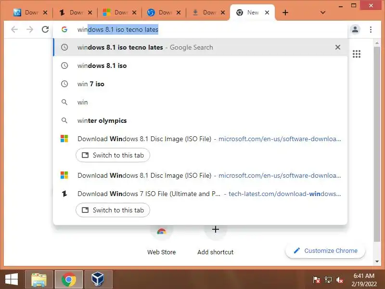
Task: Click the Add shortcut plus icon
Action: [215, 230]
